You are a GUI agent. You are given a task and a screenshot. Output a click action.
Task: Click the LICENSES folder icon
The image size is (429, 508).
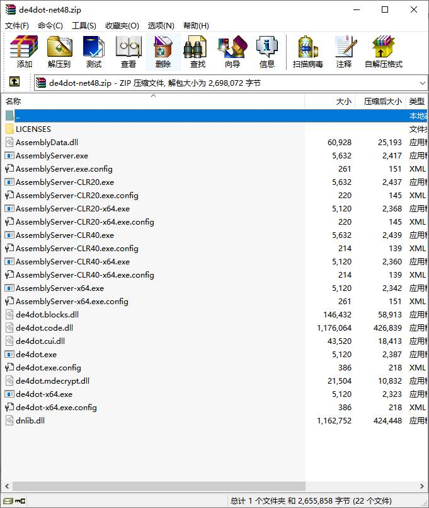[9, 129]
